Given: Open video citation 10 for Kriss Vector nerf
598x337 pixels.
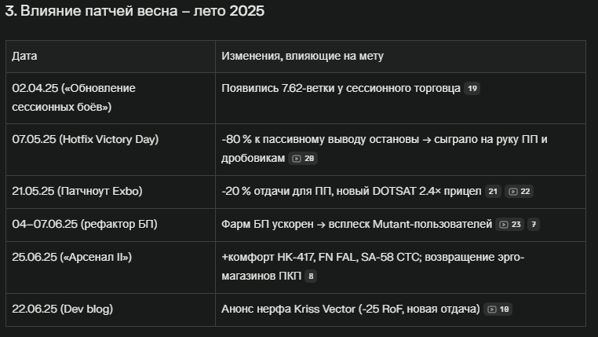Looking at the screenshot, I should (x=498, y=310).
